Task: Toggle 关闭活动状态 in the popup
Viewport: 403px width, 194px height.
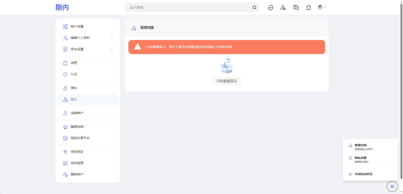Action: [x=370, y=174]
